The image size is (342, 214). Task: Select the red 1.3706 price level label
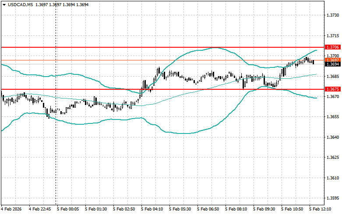click(333, 47)
